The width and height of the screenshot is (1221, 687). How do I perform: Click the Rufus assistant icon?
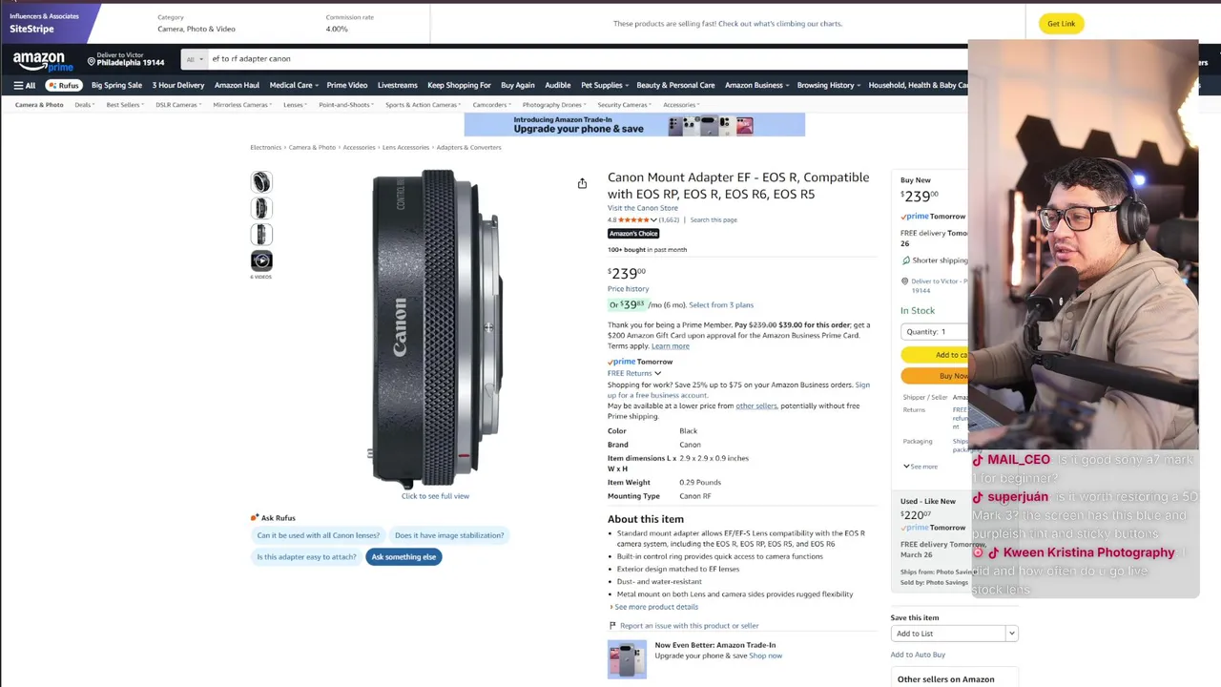pyautogui.click(x=64, y=85)
